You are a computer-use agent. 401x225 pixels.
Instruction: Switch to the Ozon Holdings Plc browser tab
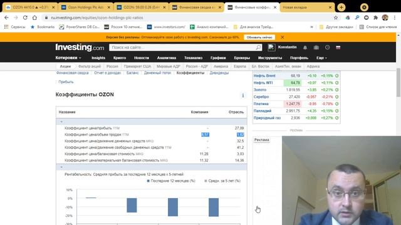point(86,7)
